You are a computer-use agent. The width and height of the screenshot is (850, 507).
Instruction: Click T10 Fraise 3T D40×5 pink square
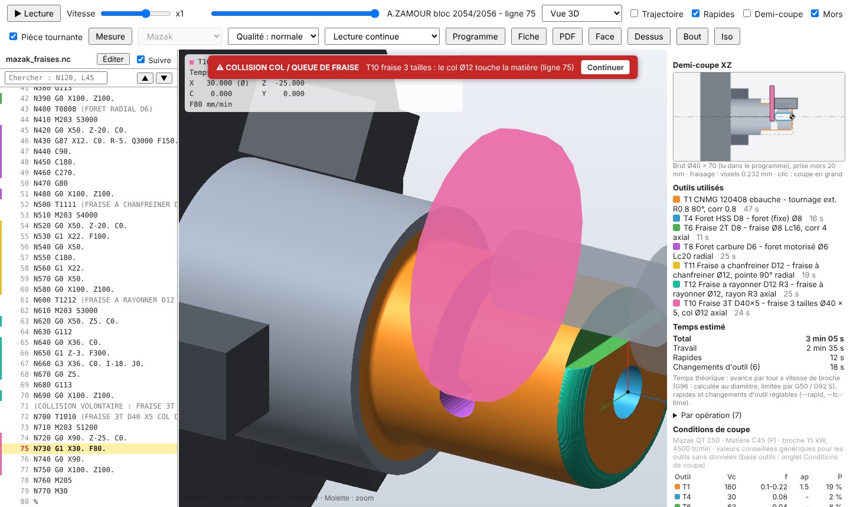pos(676,304)
